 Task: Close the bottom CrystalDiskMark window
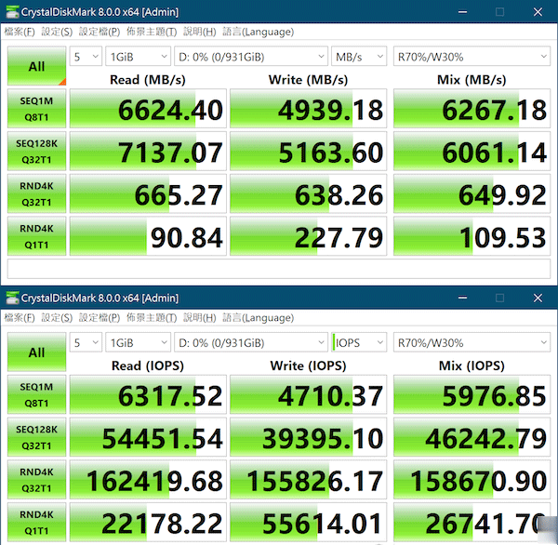[x=538, y=298]
